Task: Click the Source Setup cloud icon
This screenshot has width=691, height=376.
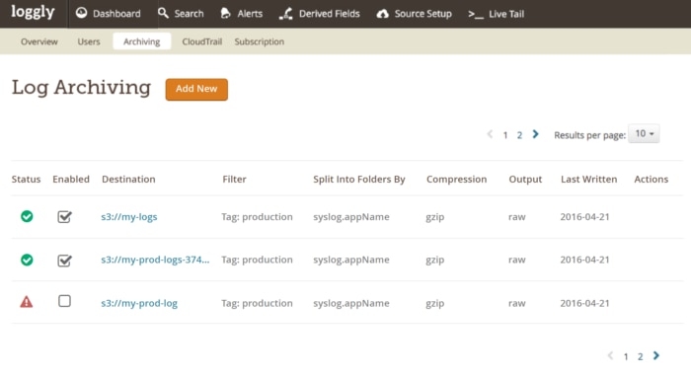Action: tap(383, 14)
